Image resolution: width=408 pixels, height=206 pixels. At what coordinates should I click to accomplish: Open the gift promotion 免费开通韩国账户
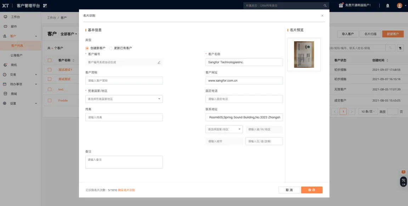point(355,5)
